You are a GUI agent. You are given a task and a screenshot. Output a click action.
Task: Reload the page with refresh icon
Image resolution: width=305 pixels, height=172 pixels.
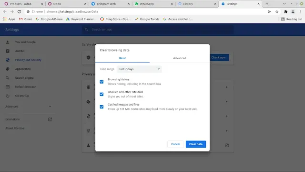[x=19, y=11]
